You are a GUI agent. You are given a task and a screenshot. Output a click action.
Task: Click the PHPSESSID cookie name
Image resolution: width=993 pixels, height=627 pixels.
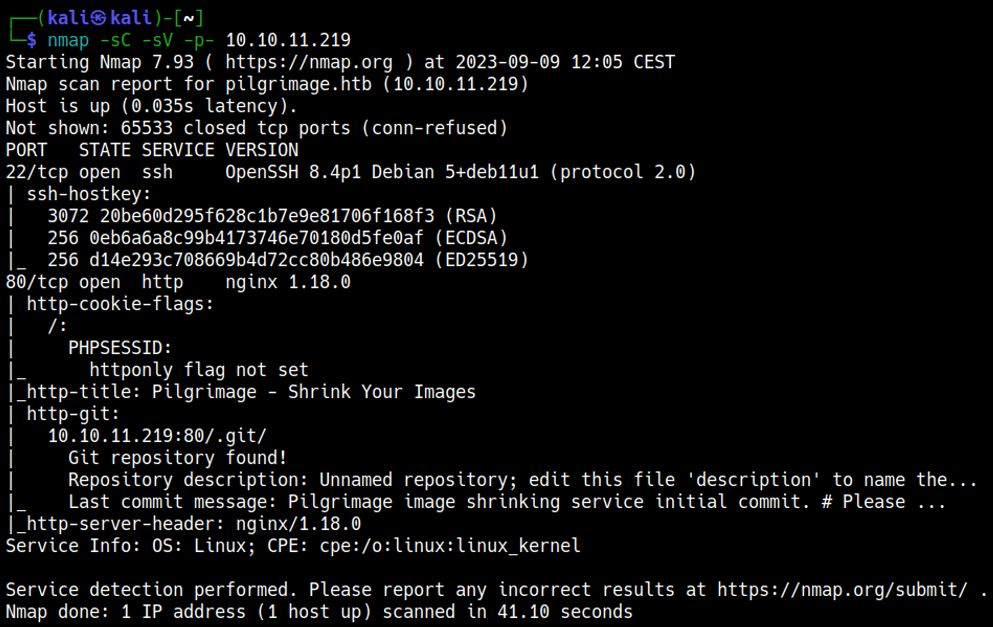[120, 348]
